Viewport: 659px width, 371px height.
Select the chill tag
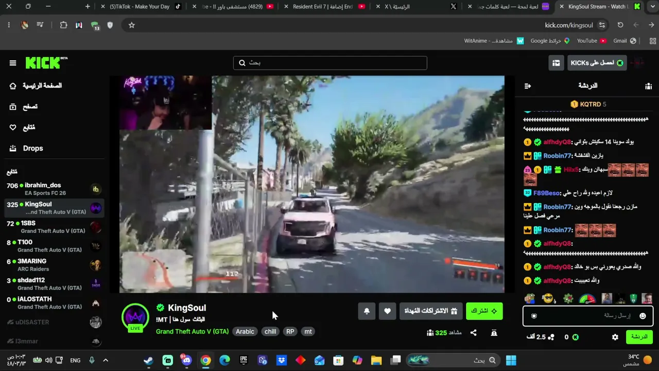(x=270, y=331)
